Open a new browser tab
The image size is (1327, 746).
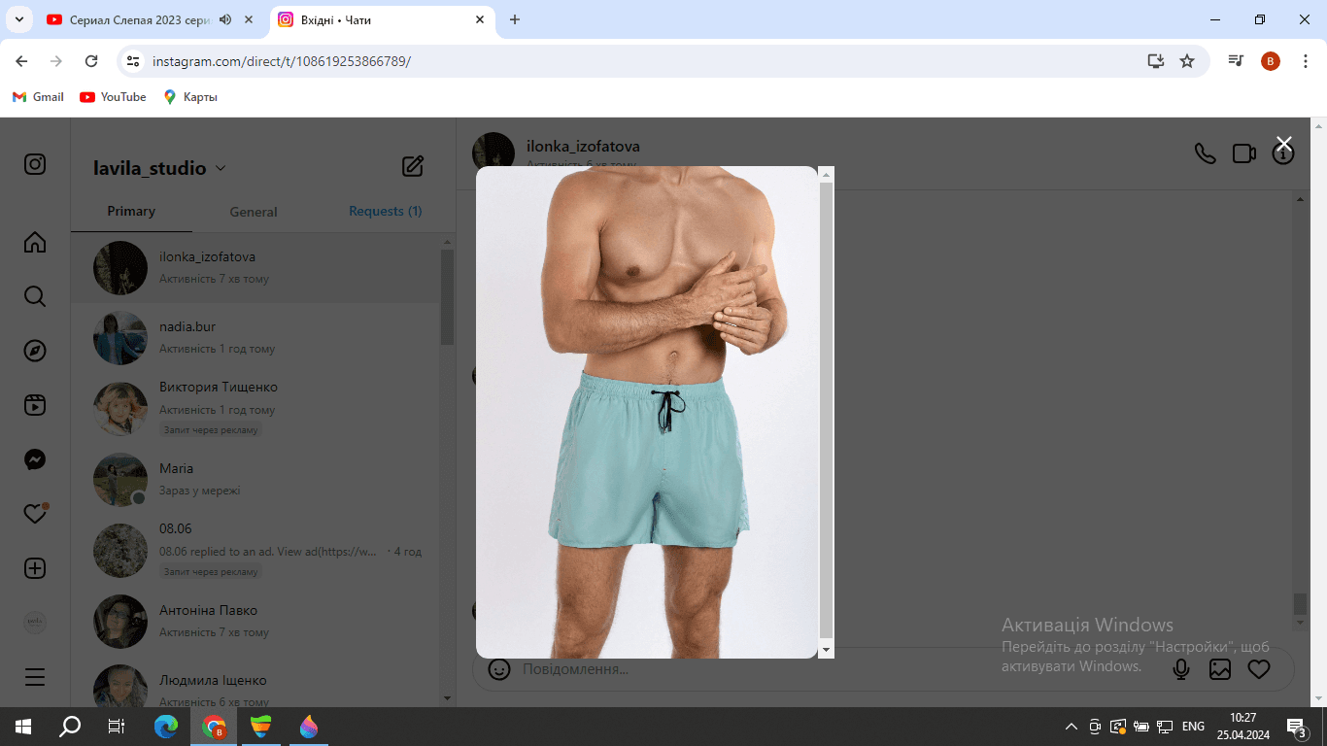pyautogui.click(x=515, y=19)
